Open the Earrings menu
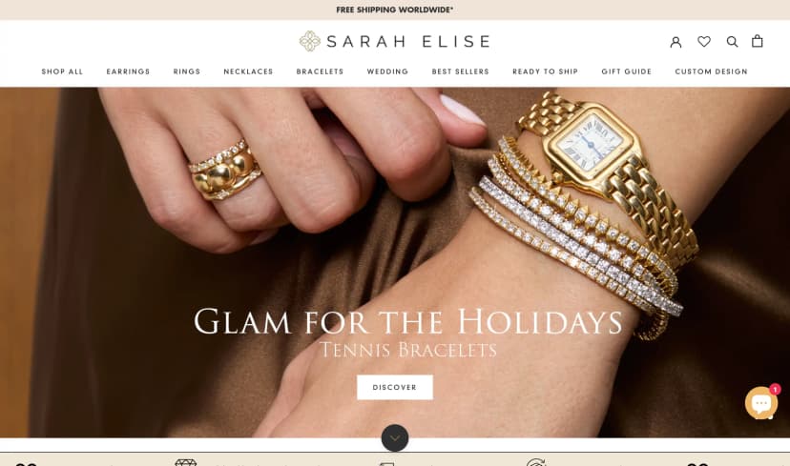The height and width of the screenshot is (466, 790). (128, 71)
